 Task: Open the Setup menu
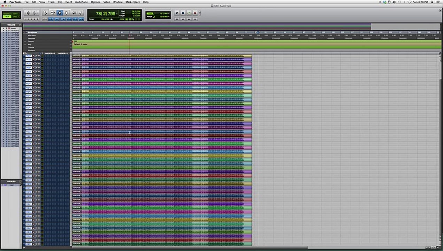click(x=107, y=2)
